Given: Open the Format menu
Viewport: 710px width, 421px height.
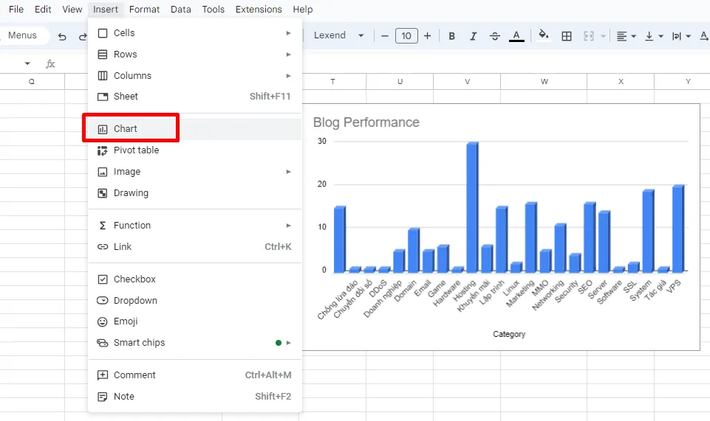Looking at the screenshot, I should tap(144, 9).
